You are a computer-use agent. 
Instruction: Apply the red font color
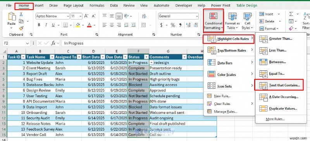point(90,25)
